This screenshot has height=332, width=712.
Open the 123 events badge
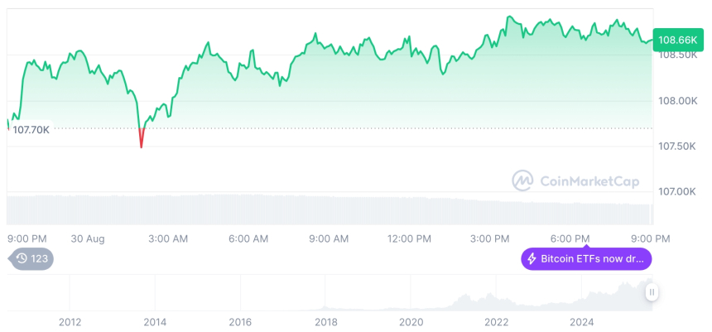[x=32, y=259]
